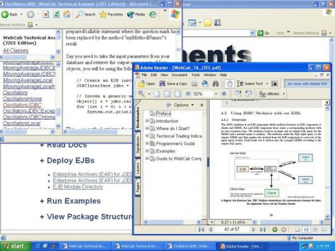Screen dimensions: 335x251
Task: Click the Snapshot camera tool
Action: [x=275, y=84]
